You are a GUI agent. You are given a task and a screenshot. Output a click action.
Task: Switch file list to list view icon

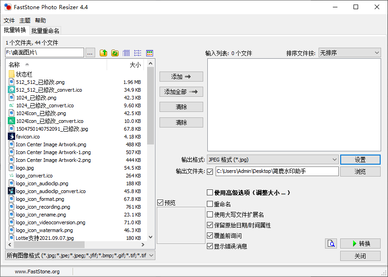[138, 53]
